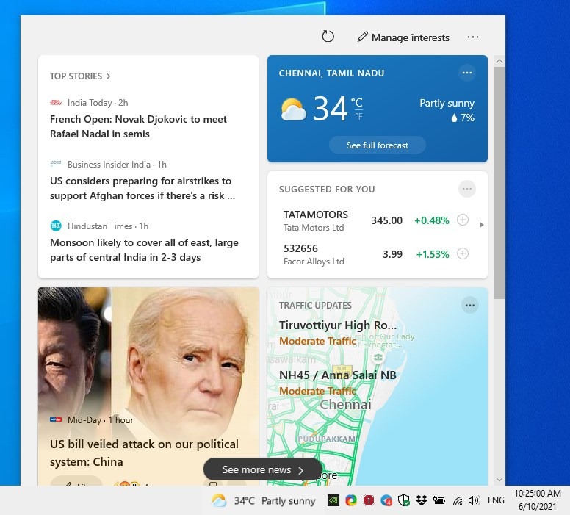Screen dimensions: 570x515
Task: Open volume speaker tray icon
Action: (x=474, y=500)
